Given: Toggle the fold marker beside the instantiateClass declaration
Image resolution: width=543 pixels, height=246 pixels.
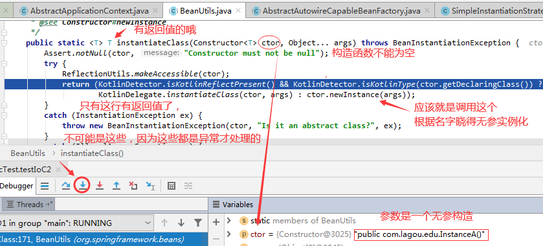Looking at the screenshot, I should 4,43.
